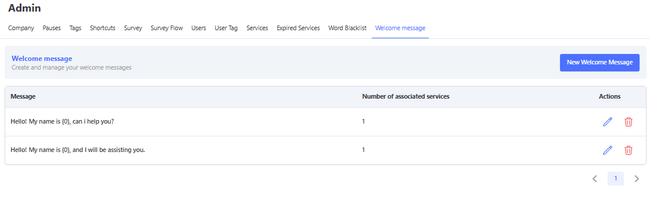Open the Tags tab
Image resolution: width=650 pixels, height=217 pixels.
76,28
